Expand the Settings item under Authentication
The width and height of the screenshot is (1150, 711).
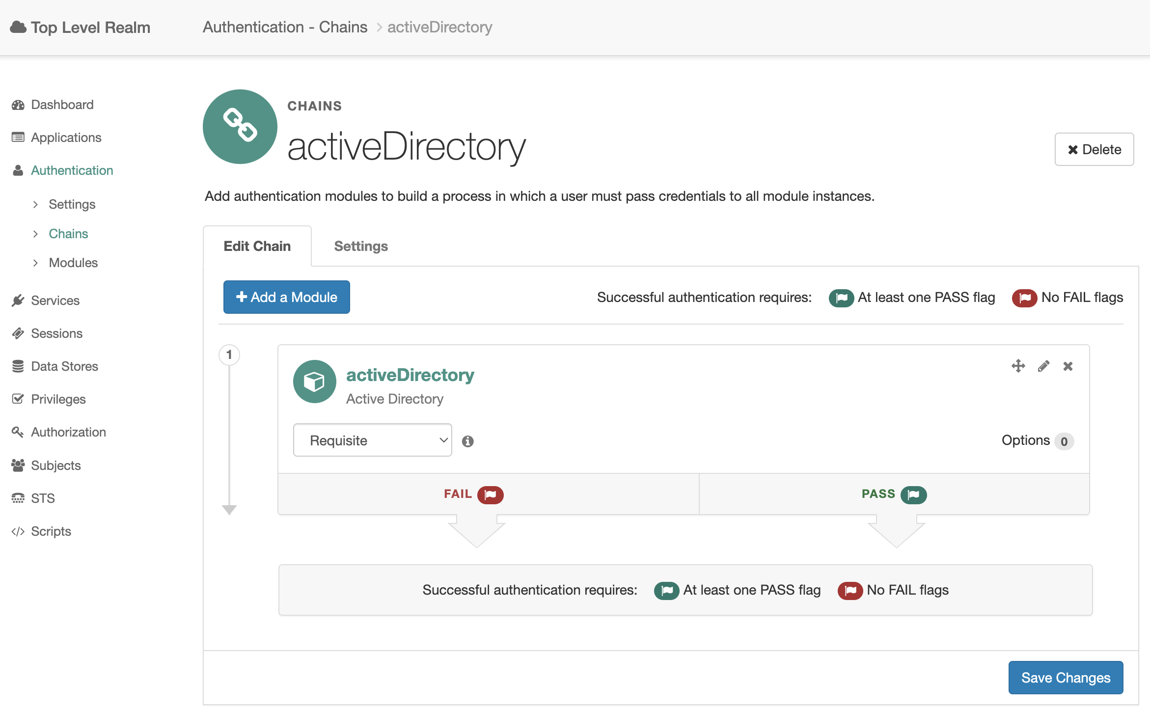[72, 204]
